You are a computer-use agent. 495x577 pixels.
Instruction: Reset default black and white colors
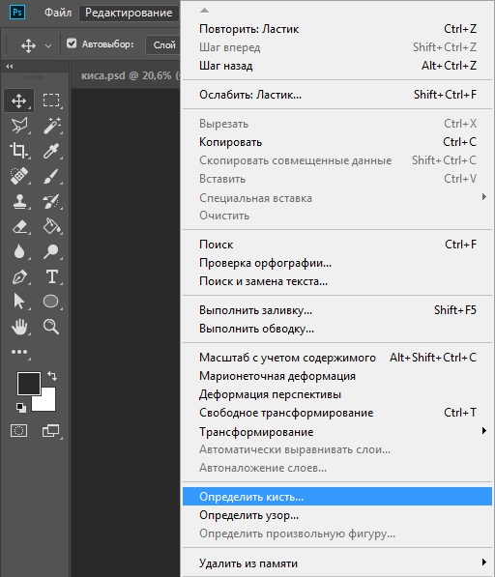21,407
